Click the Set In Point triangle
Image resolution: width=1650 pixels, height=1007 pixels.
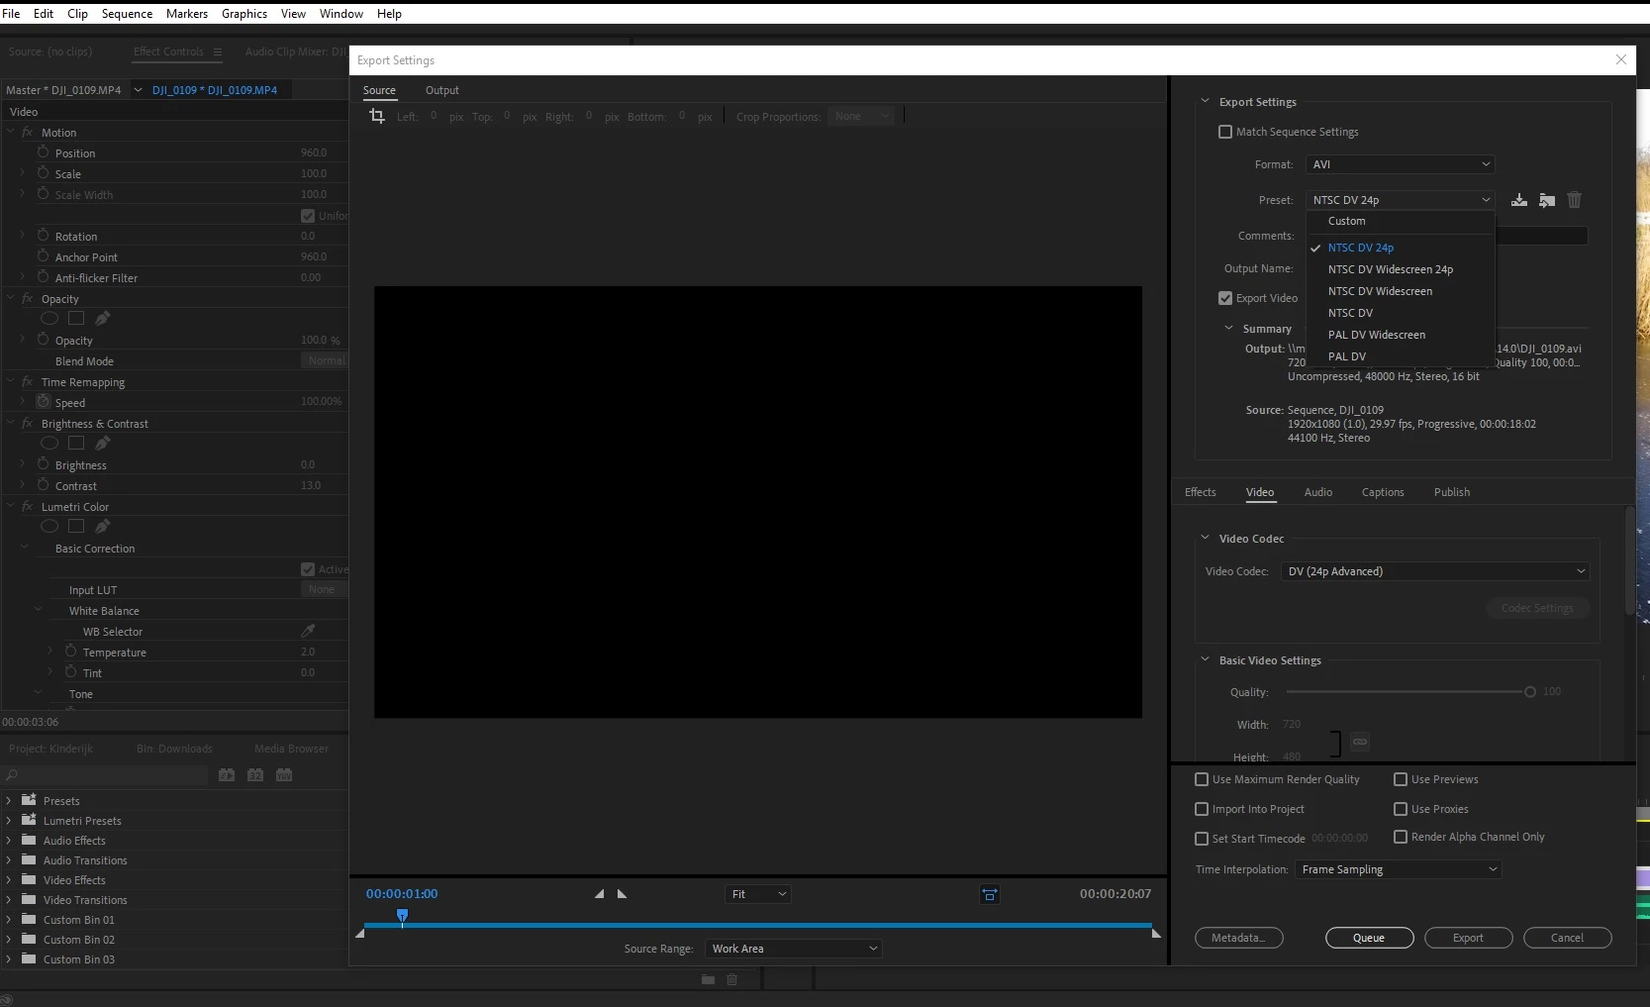point(599,894)
